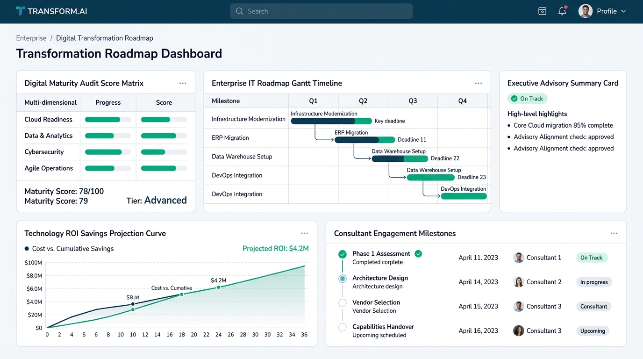This screenshot has width=643, height=359.
Task: Open Gantt Timeline card three-dot menu
Action: coord(479,83)
